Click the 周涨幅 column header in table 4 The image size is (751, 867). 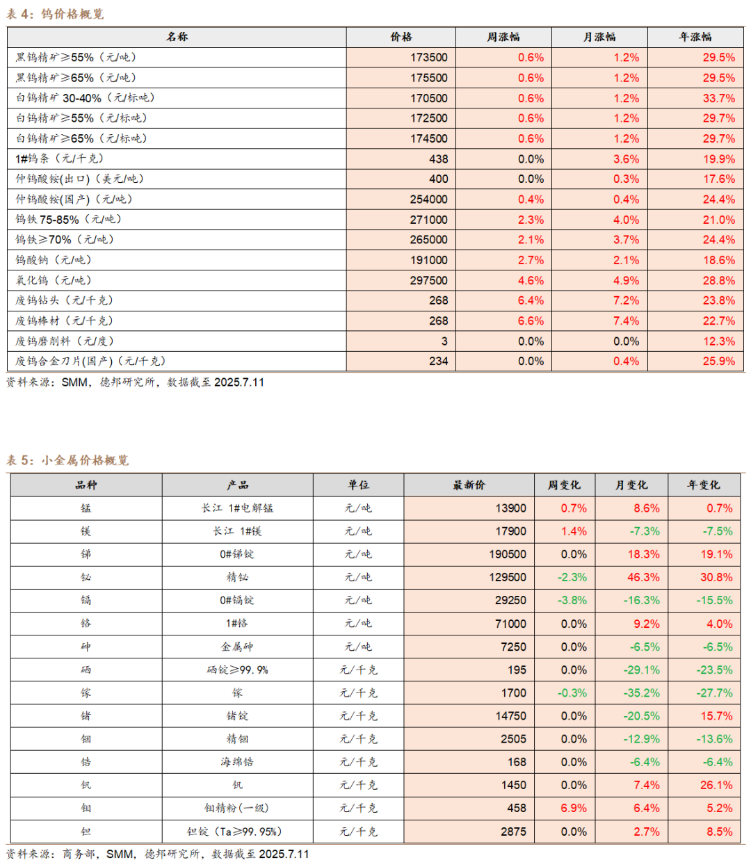click(503, 37)
